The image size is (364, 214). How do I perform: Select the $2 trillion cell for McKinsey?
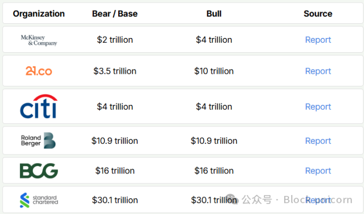click(115, 40)
